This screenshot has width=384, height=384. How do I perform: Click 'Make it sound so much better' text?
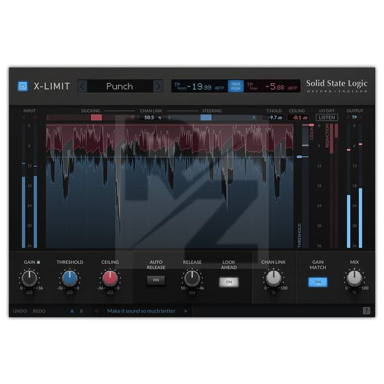(x=141, y=311)
